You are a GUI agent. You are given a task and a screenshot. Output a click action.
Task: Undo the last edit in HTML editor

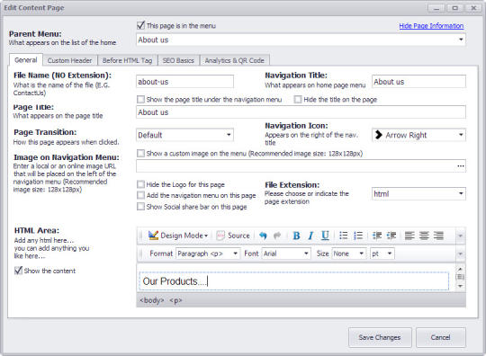263,236
